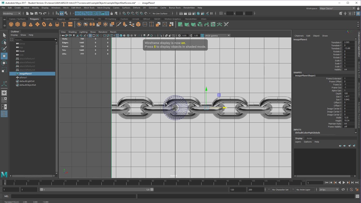Save the scene with the disk icon
The width and height of the screenshot is (361, 203).
[36, 14]
